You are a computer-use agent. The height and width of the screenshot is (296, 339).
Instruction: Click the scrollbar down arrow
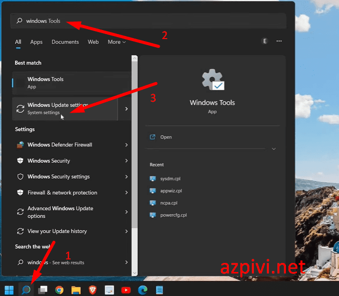tap(135, 273)
